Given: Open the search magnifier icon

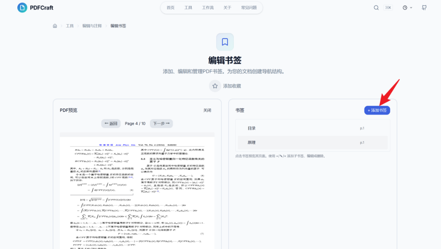Looking at the screenshot, I should coord(376,8).
